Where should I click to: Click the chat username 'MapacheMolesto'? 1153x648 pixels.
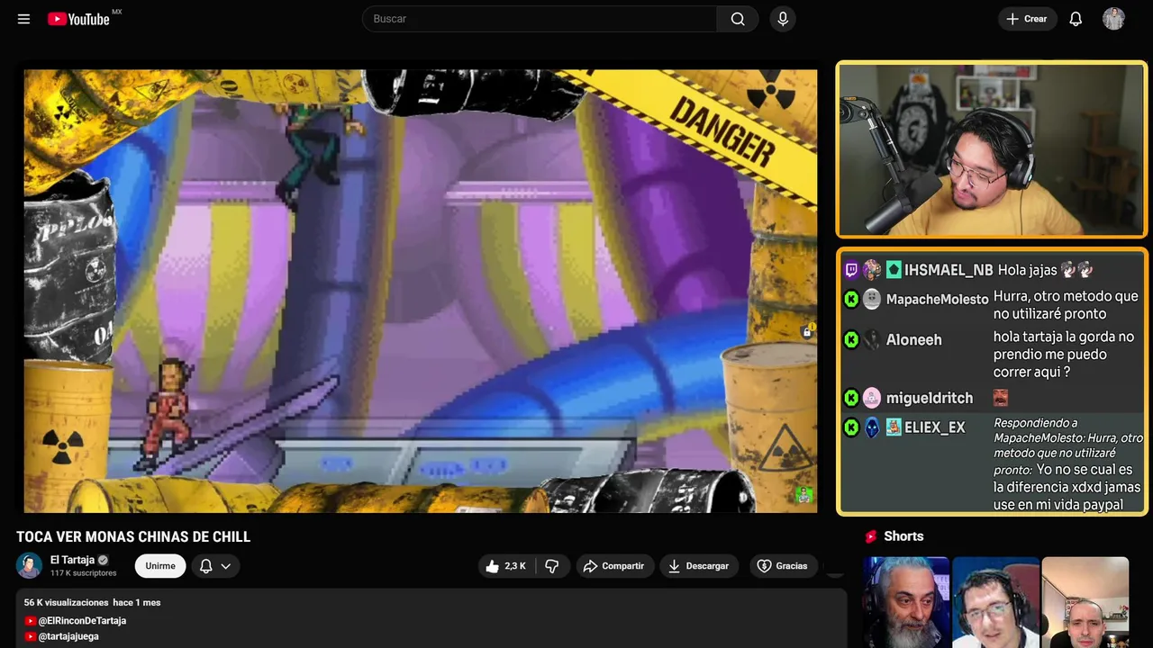[937, 300]
